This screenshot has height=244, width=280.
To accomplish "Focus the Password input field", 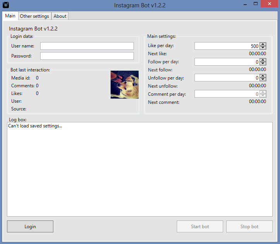I will pos(87,56).
